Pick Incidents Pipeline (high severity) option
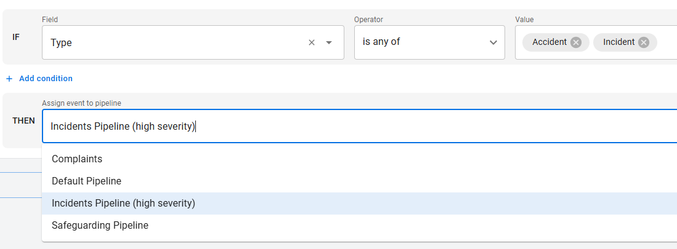 click(x=123, y=203)
